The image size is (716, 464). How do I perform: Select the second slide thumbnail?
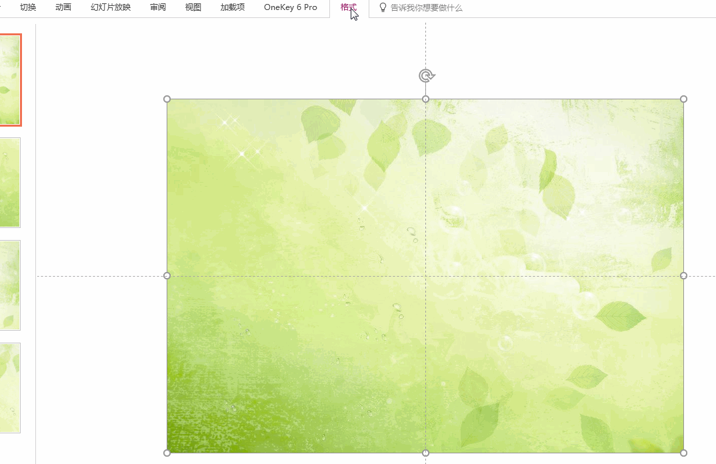10,182
